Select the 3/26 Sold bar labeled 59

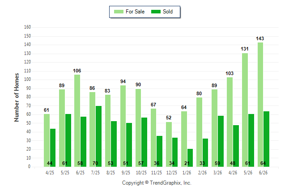click(x=221, y=141)
